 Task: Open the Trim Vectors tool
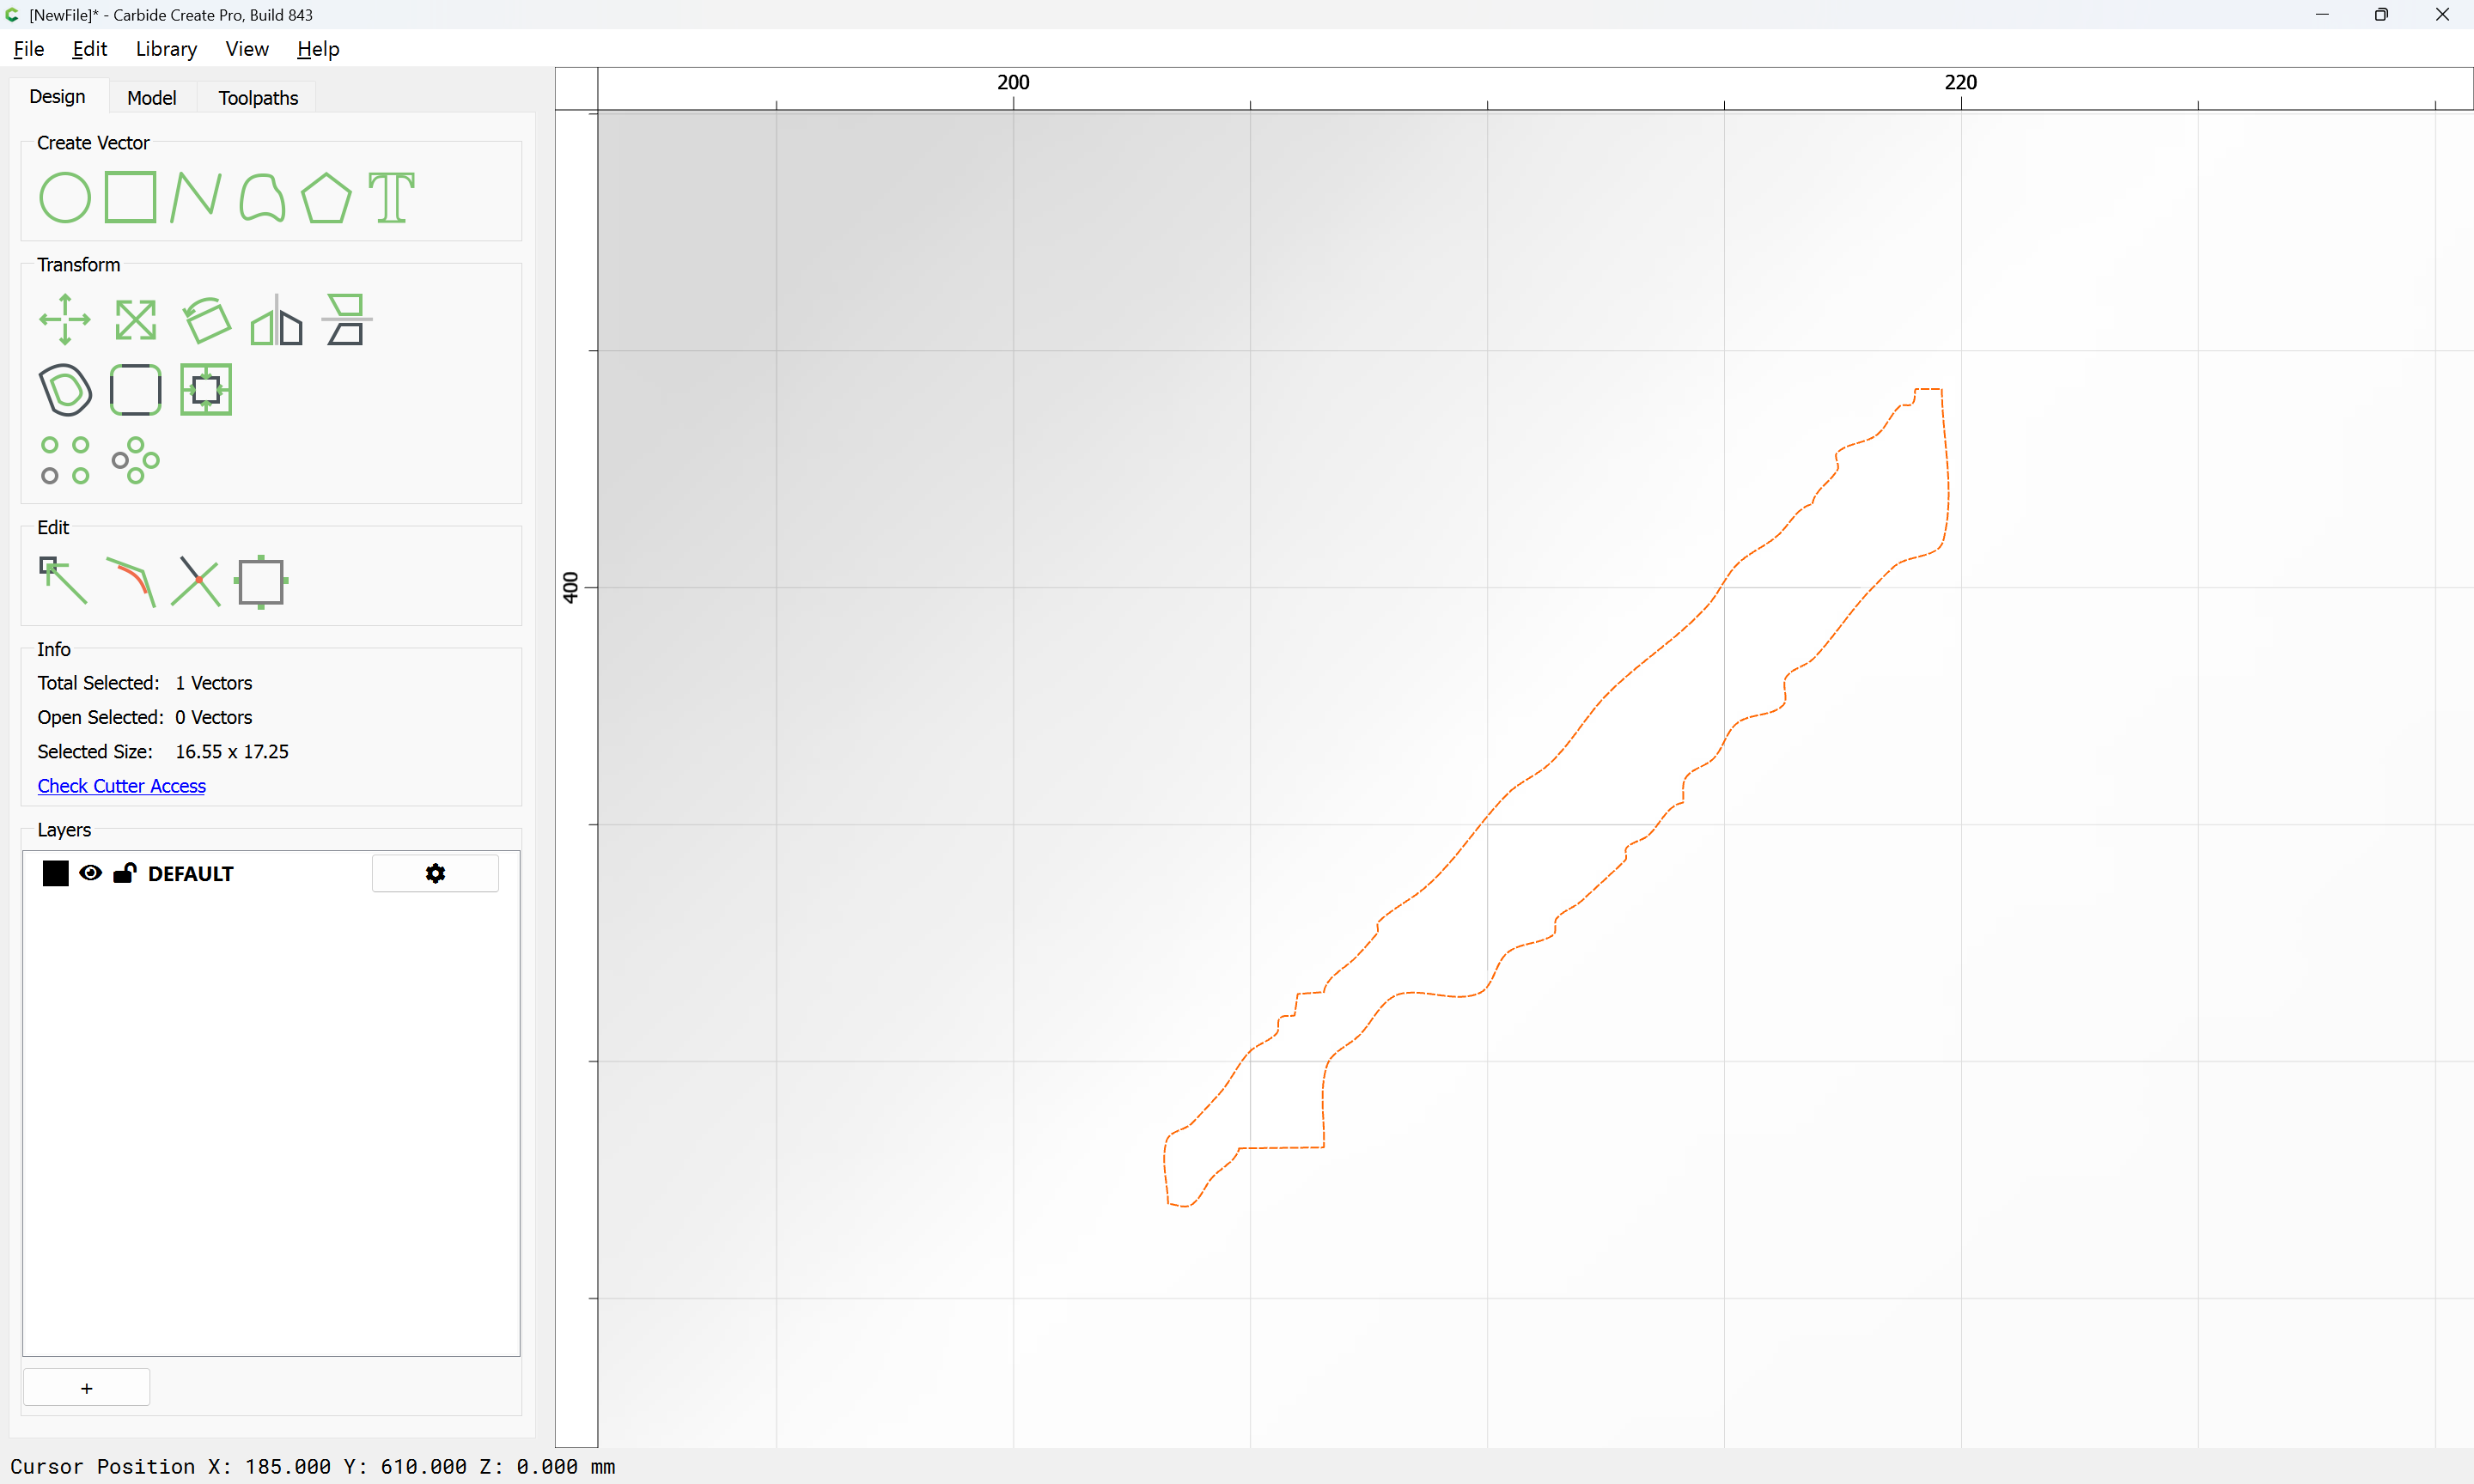[x=196, y=581]
